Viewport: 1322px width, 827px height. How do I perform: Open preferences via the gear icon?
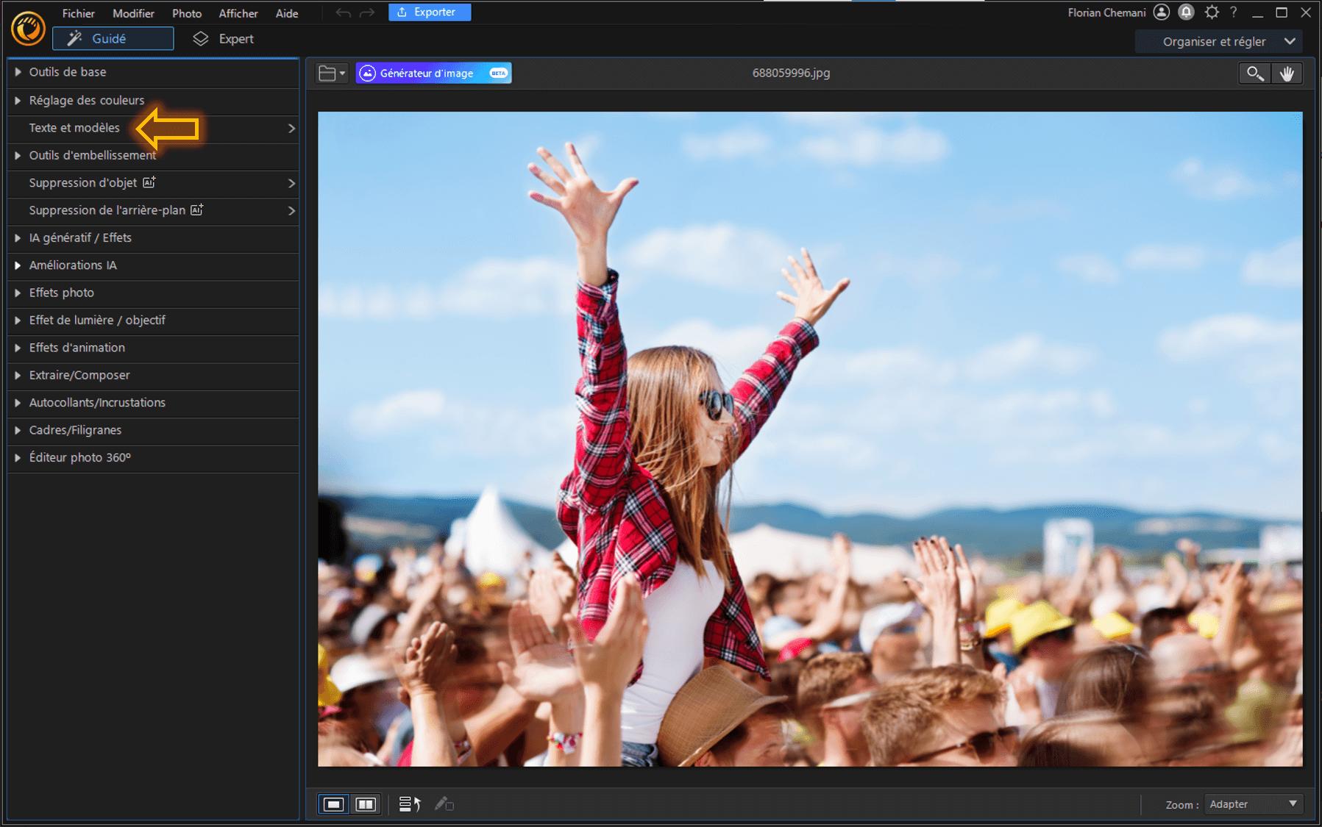[x=1212, y=12]
